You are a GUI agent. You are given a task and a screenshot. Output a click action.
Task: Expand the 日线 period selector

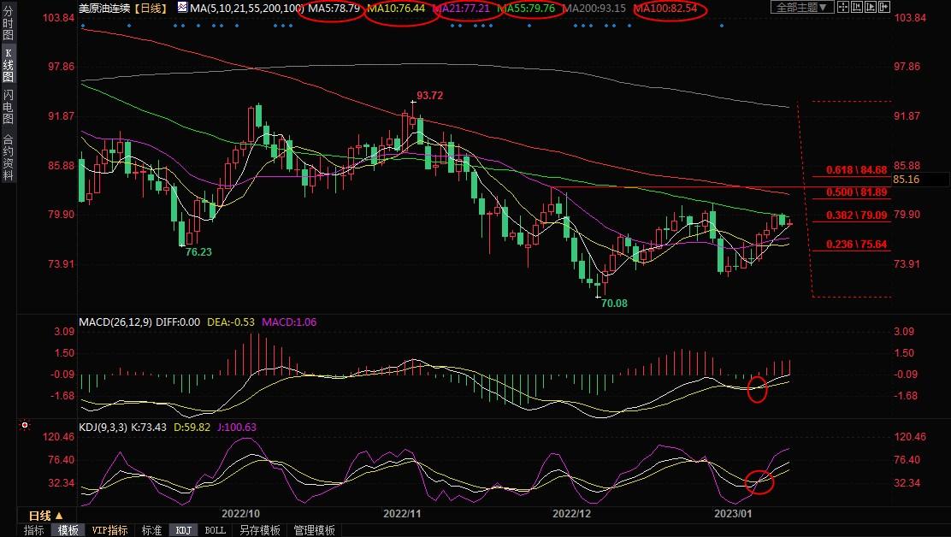(x=45, y=516)
